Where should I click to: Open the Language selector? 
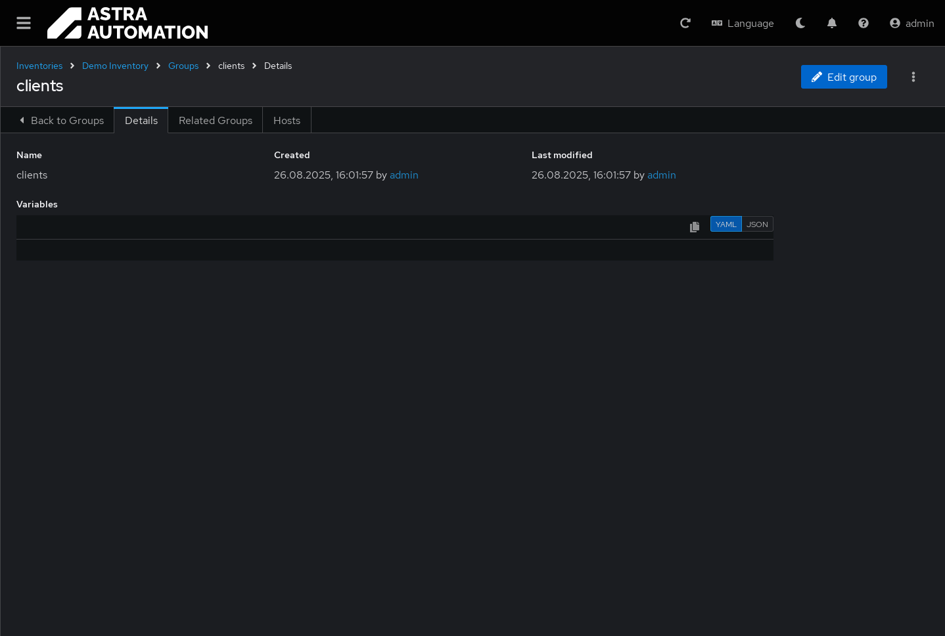point(743,23)
